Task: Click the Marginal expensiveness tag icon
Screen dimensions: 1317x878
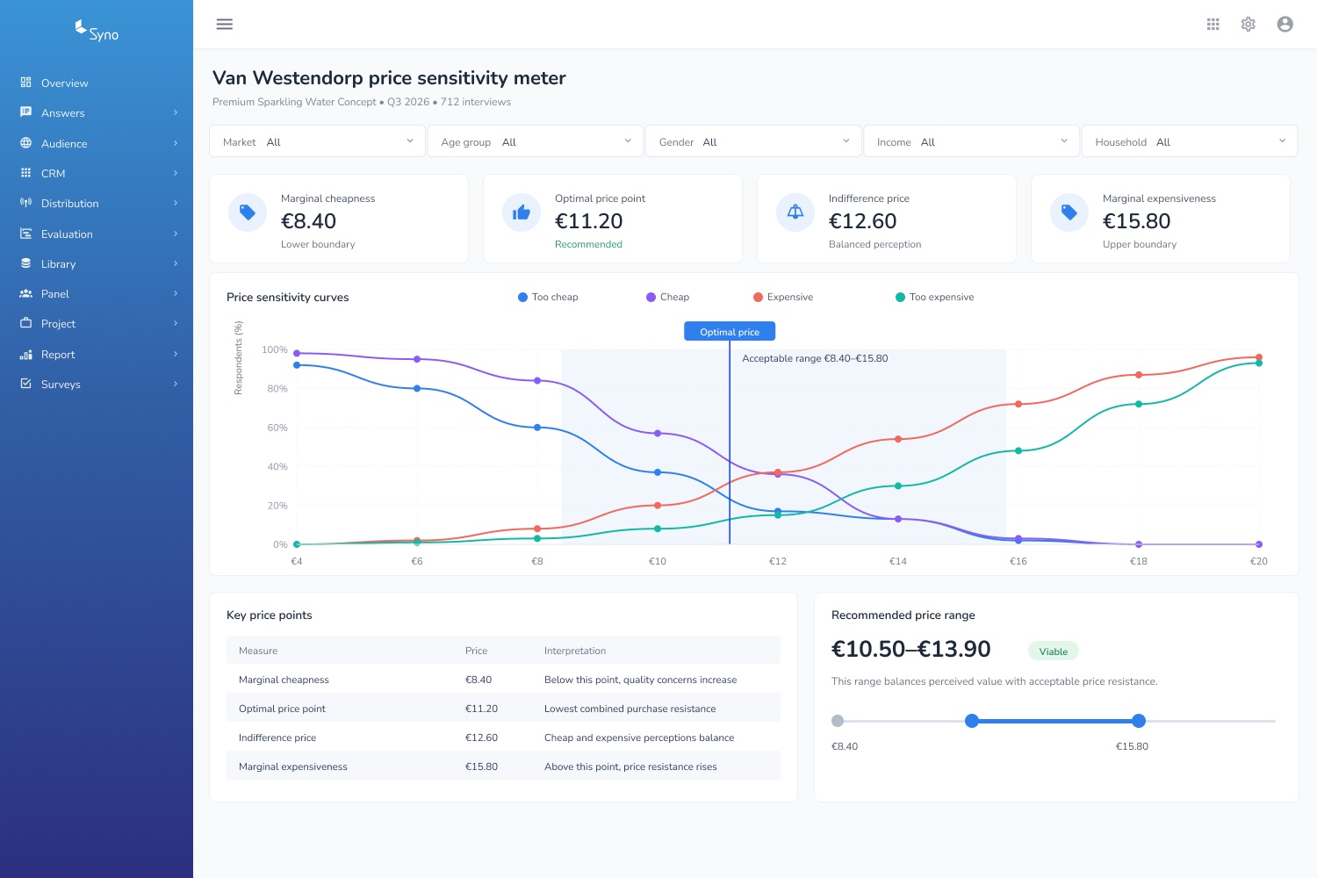Action: (1069, 212)
